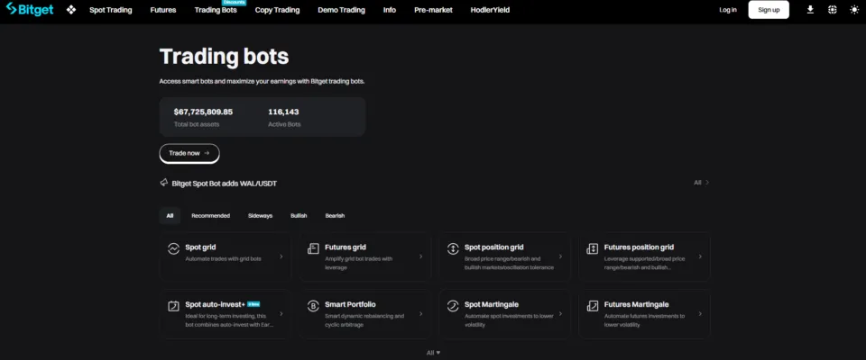Open Spot Trading menu
866x360 pixels.
(x=110, y=10)
